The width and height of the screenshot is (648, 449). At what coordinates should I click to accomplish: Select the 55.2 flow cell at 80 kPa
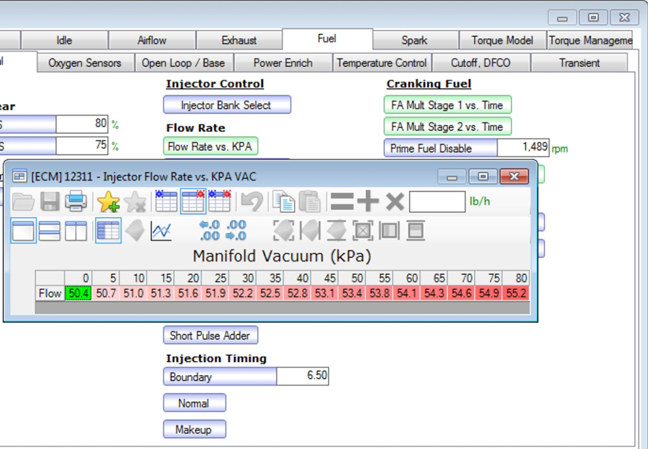[516, 294]
